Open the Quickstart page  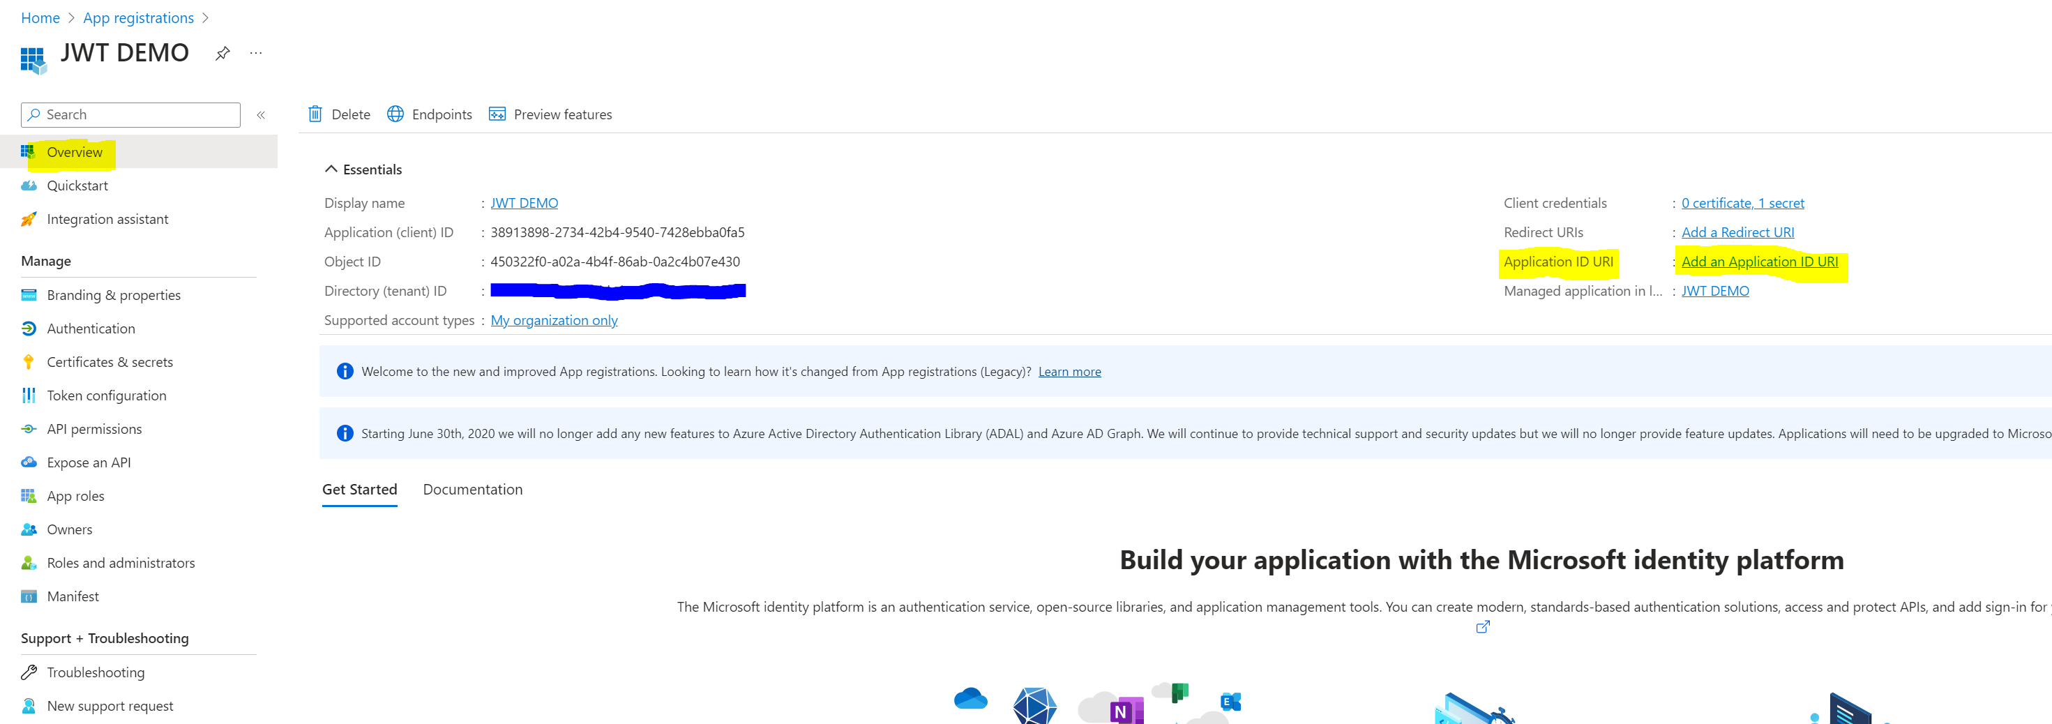77,185
